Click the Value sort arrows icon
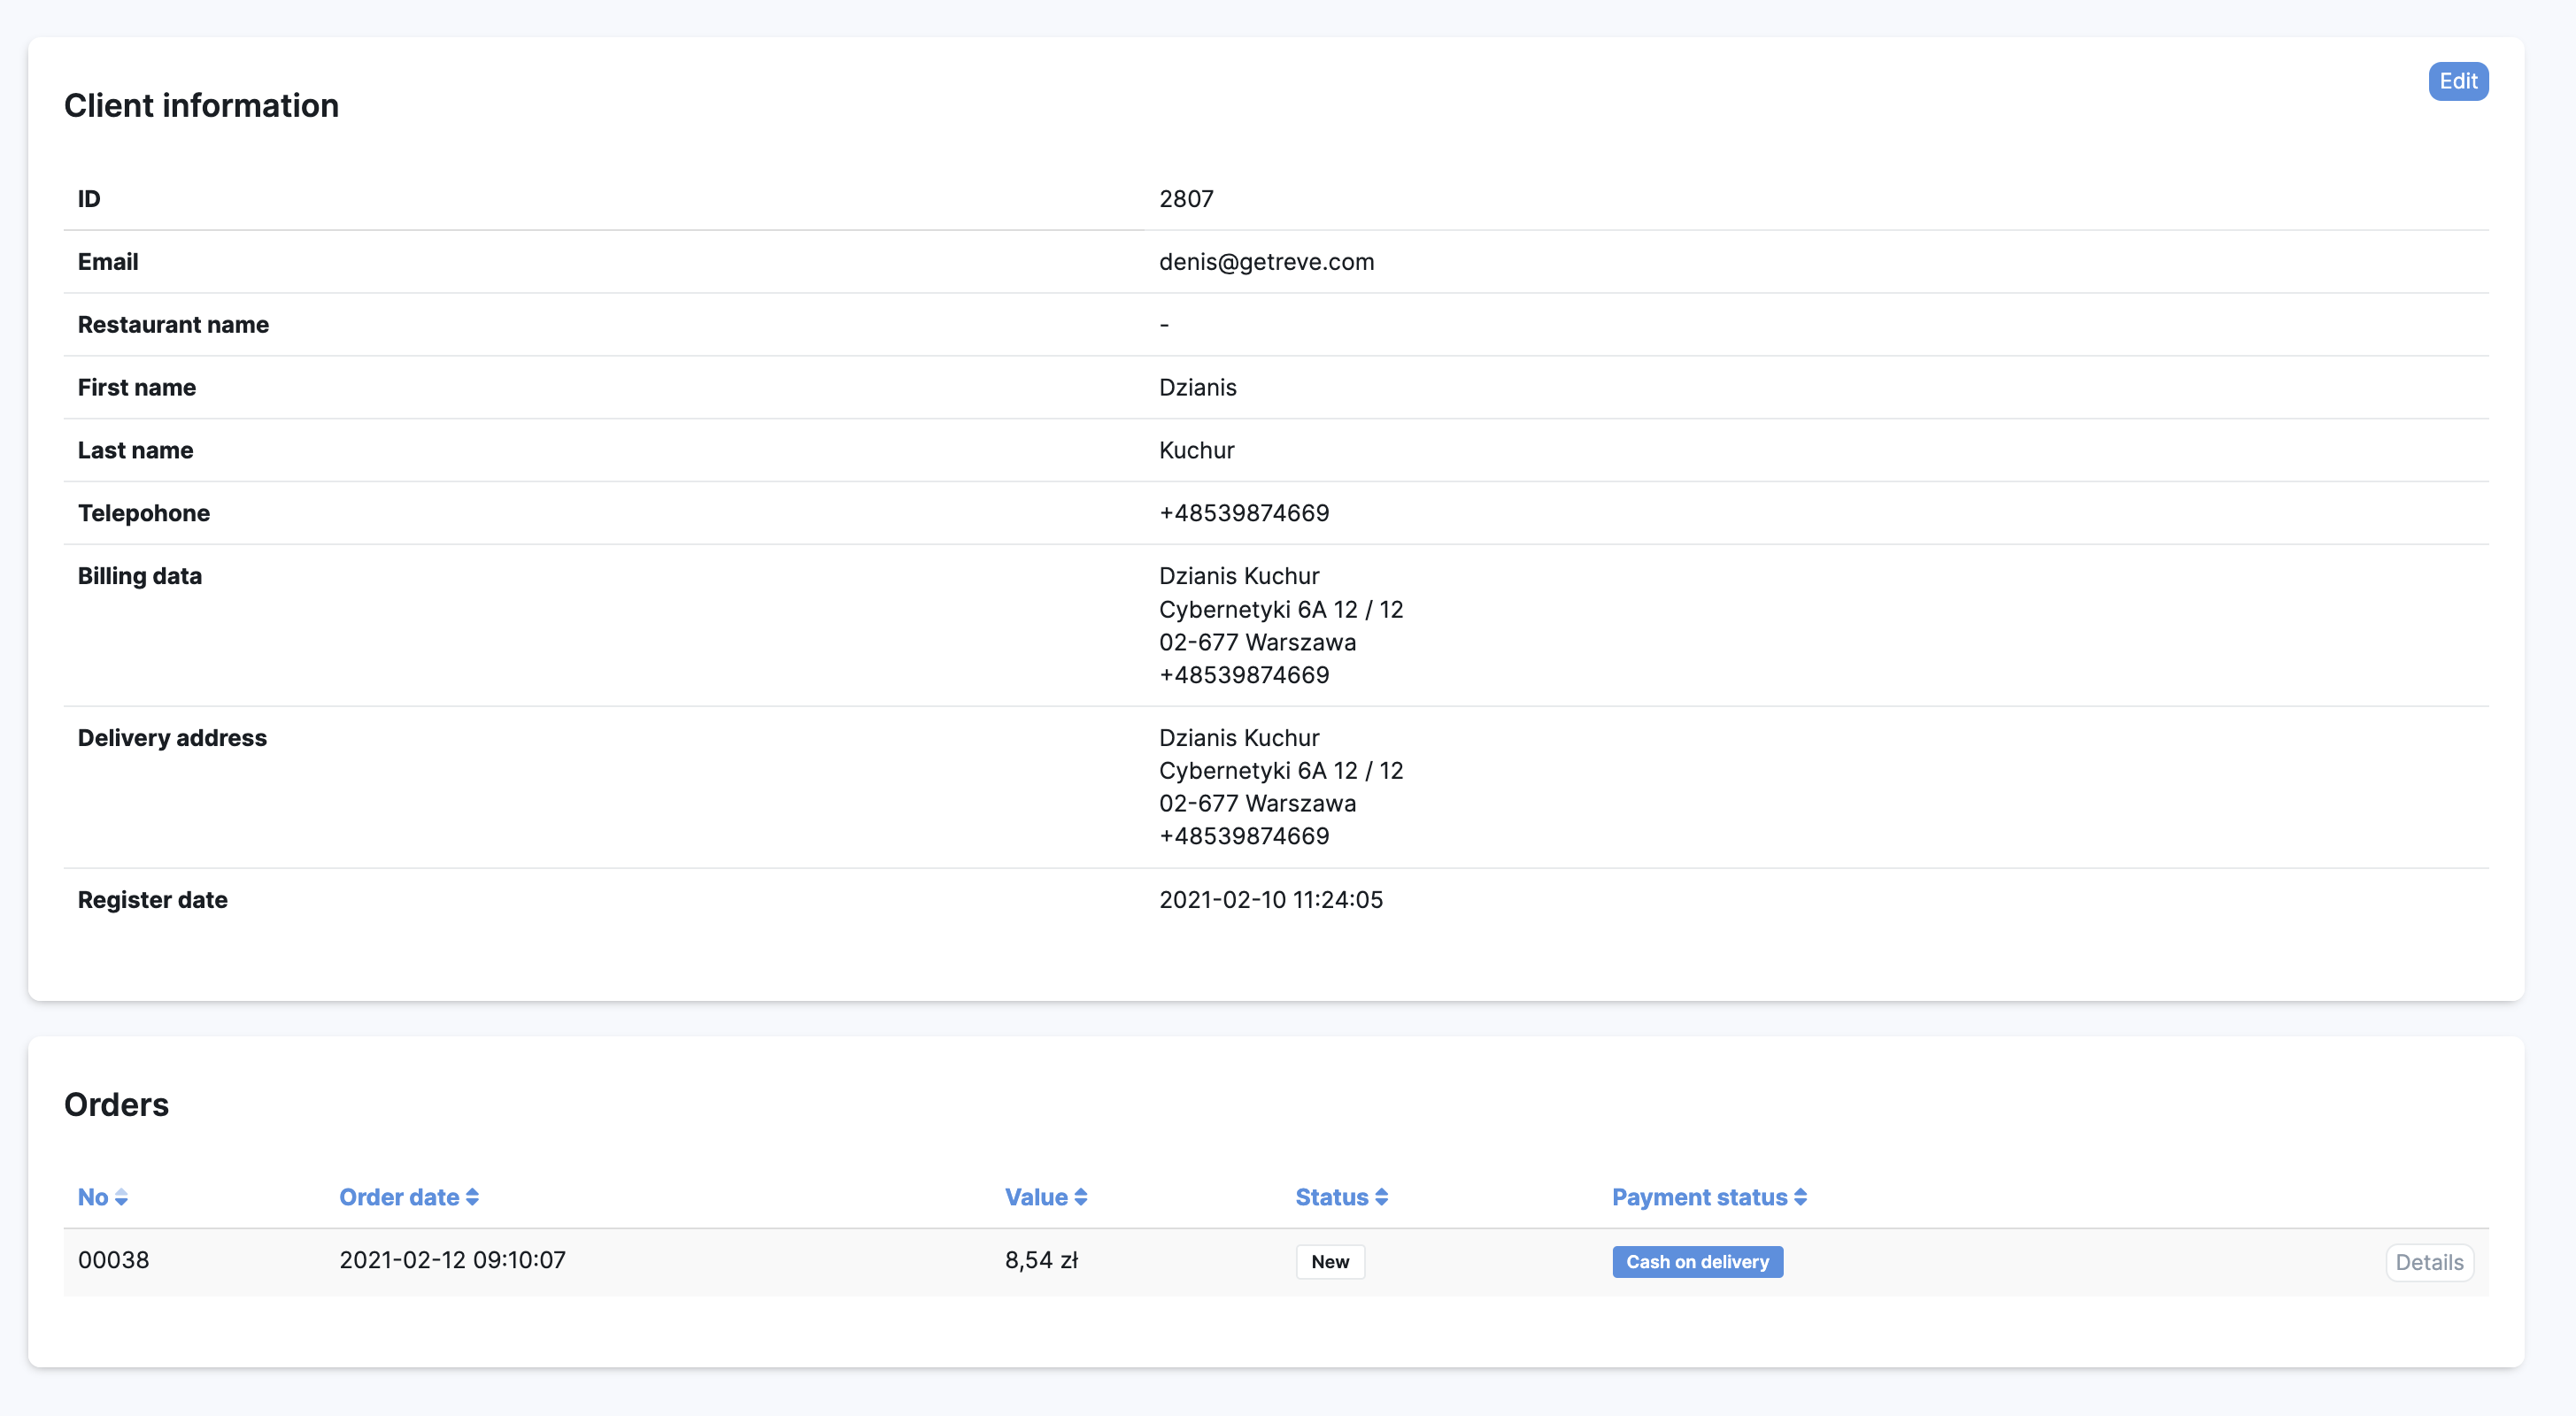The width and height of the screenshot is (2576, 1416). [1081, 1197]
